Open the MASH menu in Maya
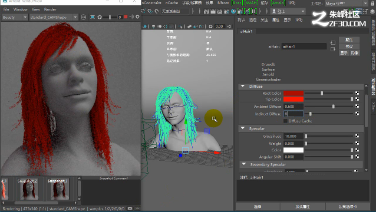This screenshot has width=376, height=212. (251, 3)
